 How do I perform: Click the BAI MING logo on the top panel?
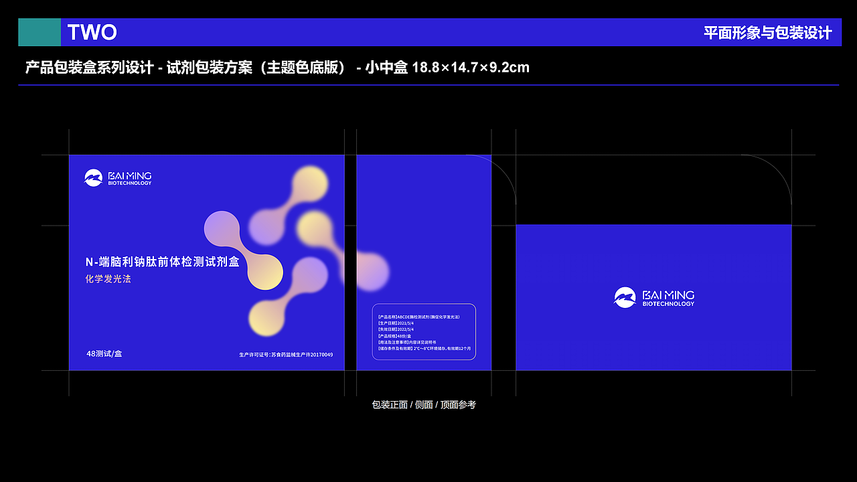coord(653,297)
